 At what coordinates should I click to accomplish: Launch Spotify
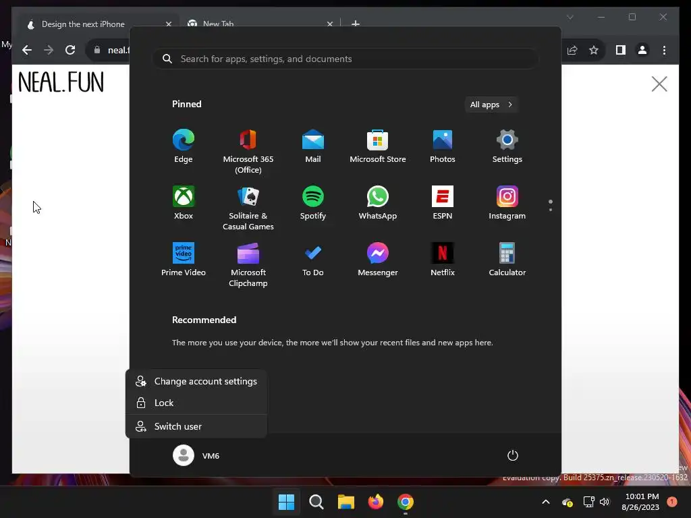[313, 203]
